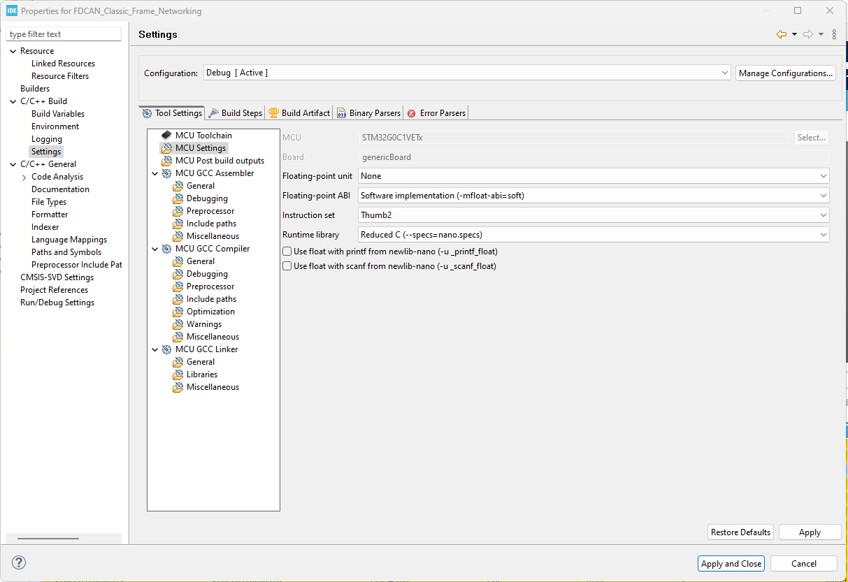Click the Optimization folder icon
The height and width of the screenshot is (582, 848).
[x=178, y=312]
